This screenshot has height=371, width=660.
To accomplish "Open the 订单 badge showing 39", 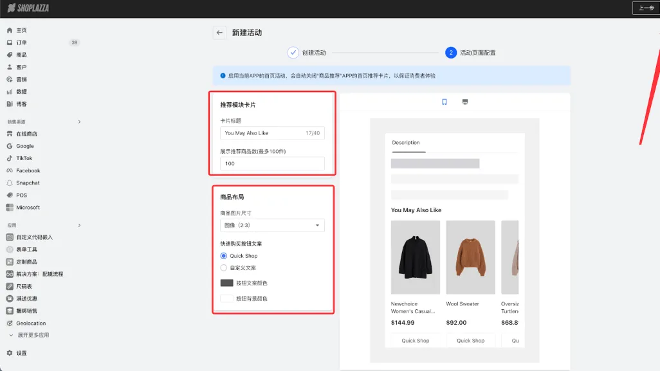I will pos(74,42).
